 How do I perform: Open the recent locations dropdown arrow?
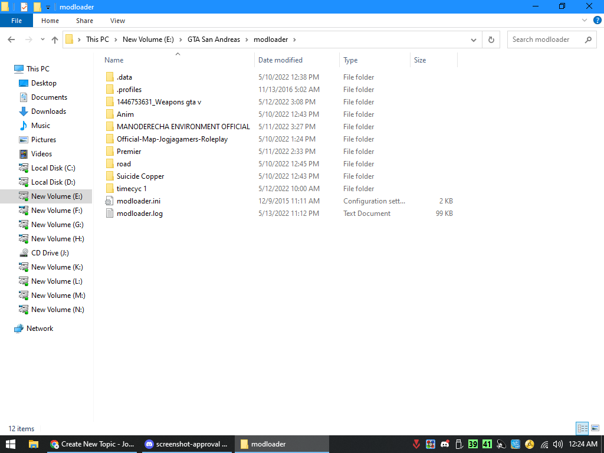(x=42, y=40)
